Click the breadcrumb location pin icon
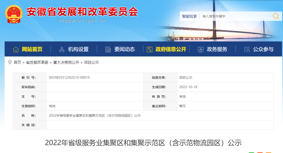This screenshot has height=153, width=283. [10, 62]
